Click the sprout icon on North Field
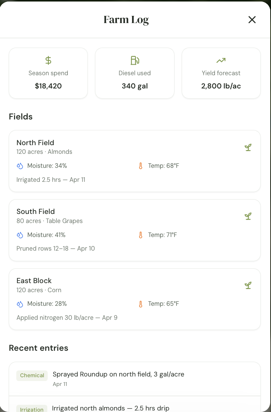 point(248,147)
